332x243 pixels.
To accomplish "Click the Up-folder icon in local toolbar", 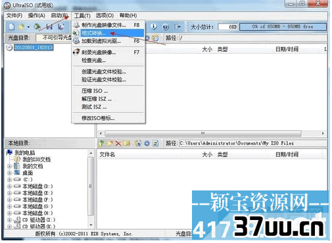I will pyautogui.click(x=101, y=143).
